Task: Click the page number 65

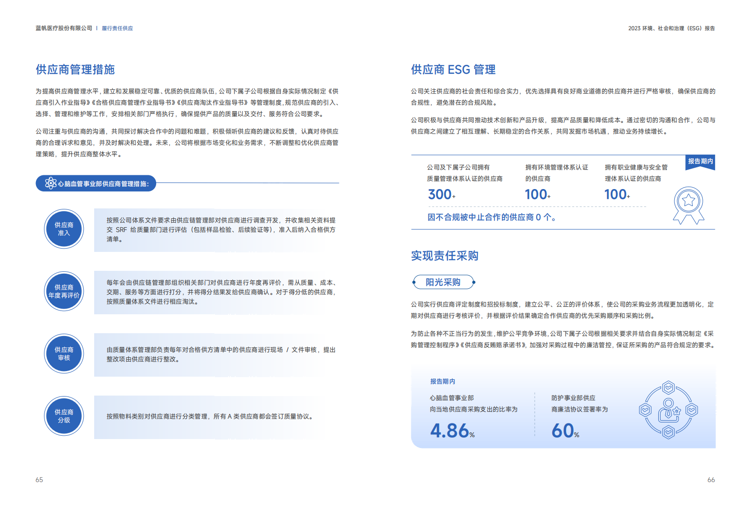Action: [x=39, y=480]
